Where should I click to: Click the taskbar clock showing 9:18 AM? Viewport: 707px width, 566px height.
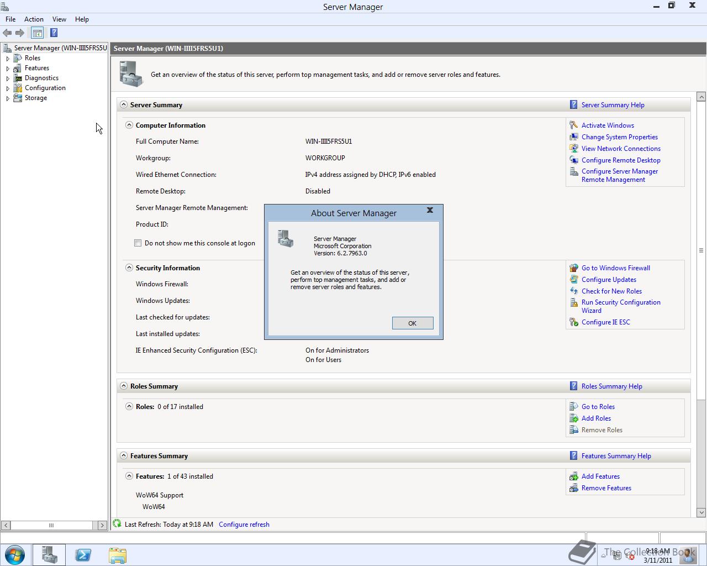click(x=657, y=555)
